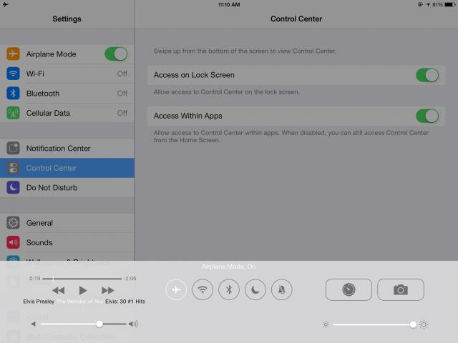Open Notification Center settings
This screenshot has width=458, height=343.
[x=67, y=148]
